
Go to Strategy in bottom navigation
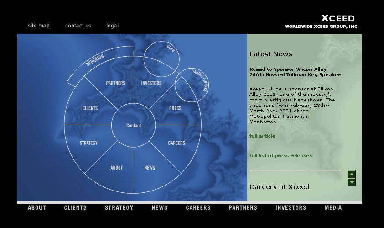pyautogui.click(x=119, y=208)
